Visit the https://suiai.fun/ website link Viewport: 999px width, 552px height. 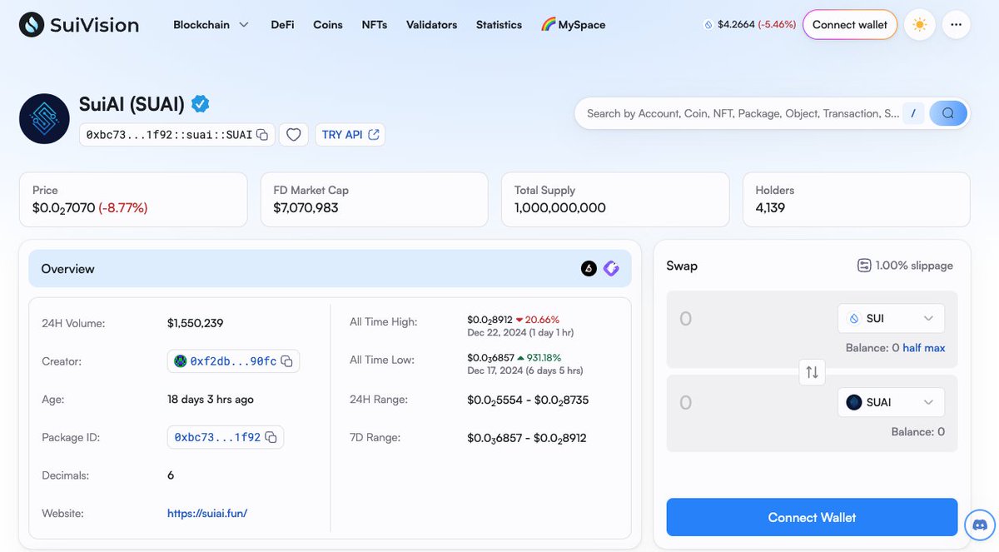click(x=206, y=513)
